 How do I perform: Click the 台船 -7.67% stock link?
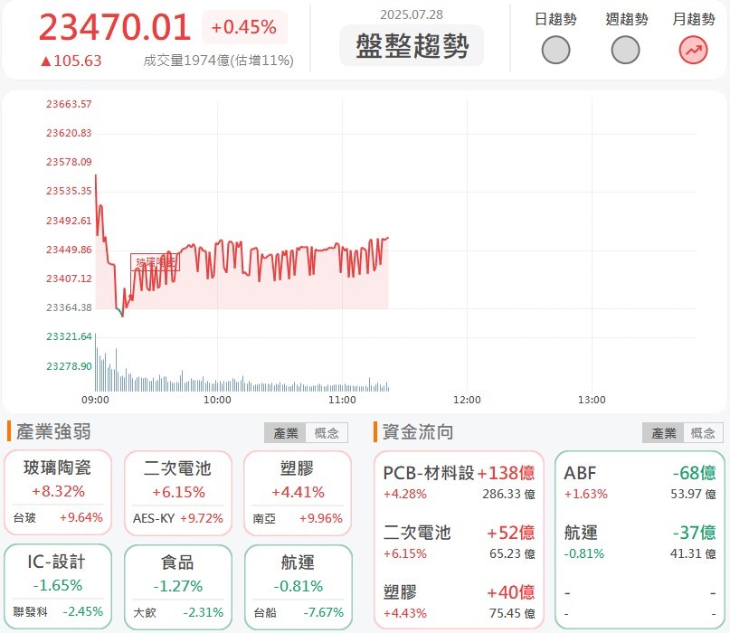(299, 612)
